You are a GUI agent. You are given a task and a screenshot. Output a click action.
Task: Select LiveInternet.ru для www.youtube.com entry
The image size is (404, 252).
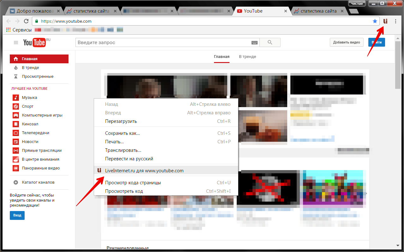[x=166, y=171]
